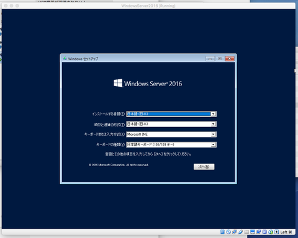
Task: Open the time and currency format dropdown
Action: tap(171, 124)
